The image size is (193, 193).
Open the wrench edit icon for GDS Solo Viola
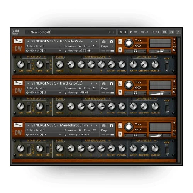[18, 41]
